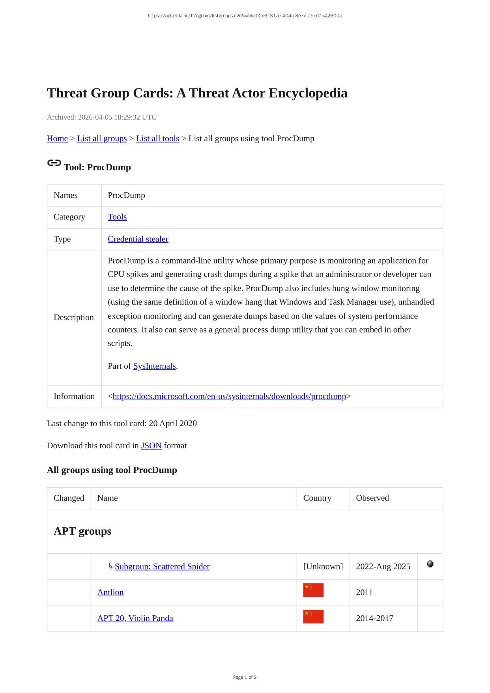Click the China flag in APT 20 row
The image size is (490, 693).
(313, 616)
